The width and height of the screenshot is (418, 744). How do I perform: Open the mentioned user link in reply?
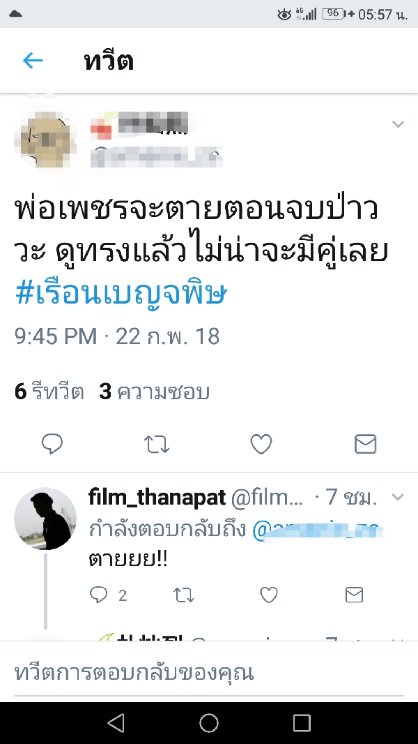point(317,530)
